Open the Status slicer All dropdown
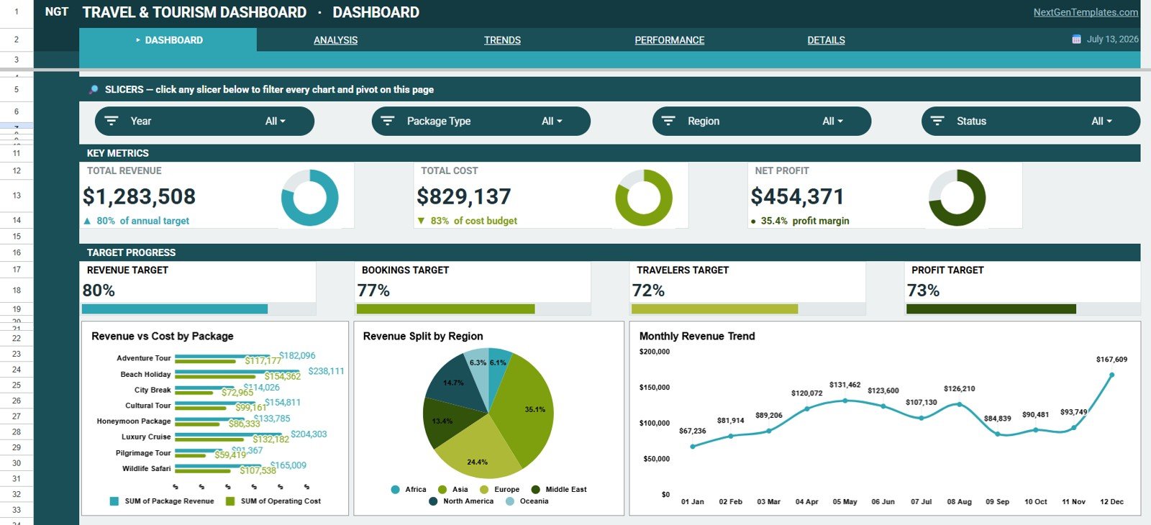Screen dimensions: 1151x525 click(x=1101, y=121)
